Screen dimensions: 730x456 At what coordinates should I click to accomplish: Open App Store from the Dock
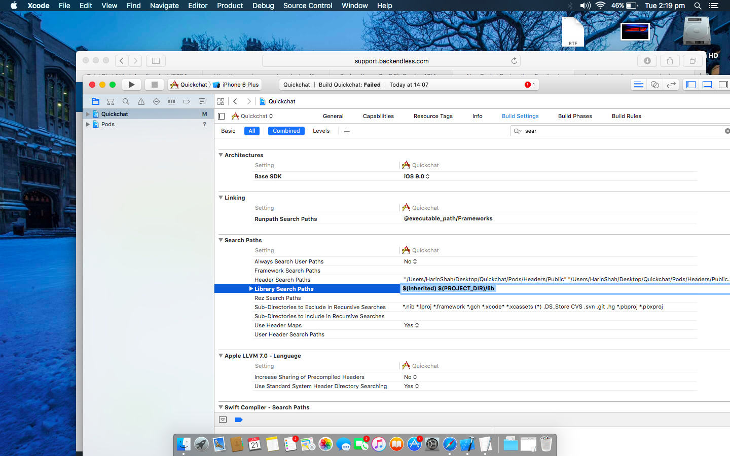click(414, 444)
